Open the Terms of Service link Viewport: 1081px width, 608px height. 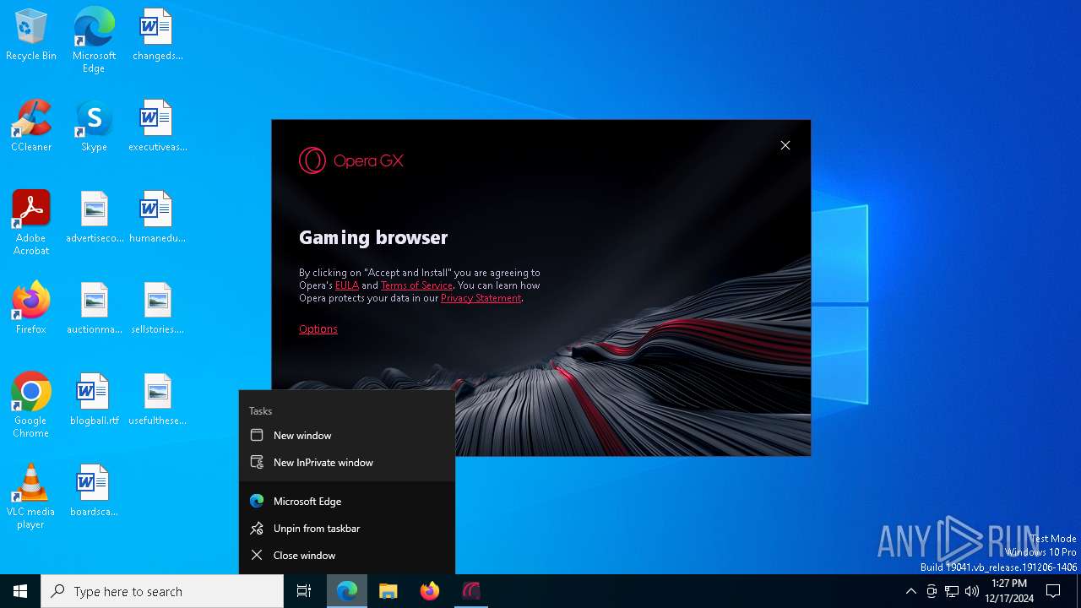tap(416, 285)
